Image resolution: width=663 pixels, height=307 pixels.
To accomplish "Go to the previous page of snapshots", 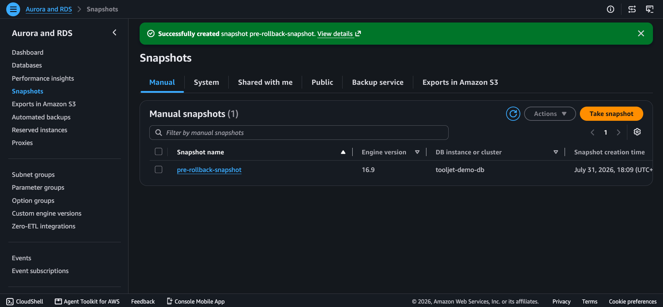I will pos(592,132).
